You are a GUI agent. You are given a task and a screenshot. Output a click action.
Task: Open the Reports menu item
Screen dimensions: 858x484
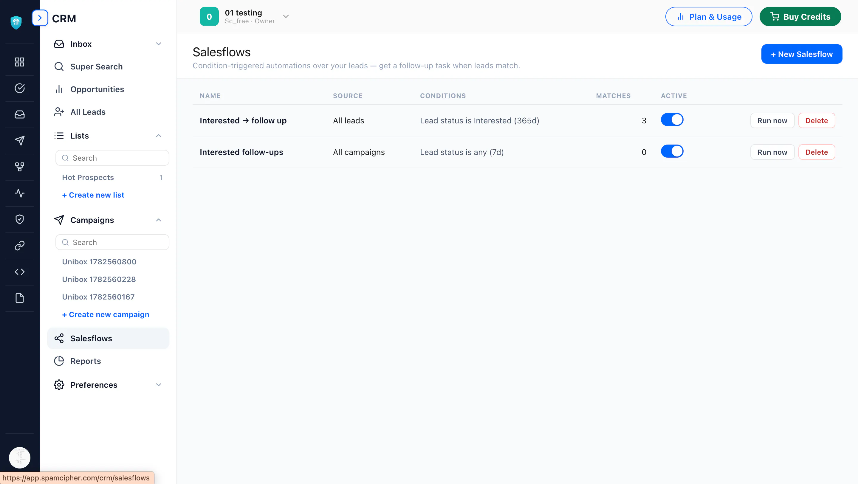(x=108, y=361)
